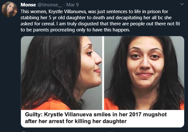The width and height of the screenshot is (188, 132).
Task: Open the @tmonse_ handle link
Action: pos(50,5)
